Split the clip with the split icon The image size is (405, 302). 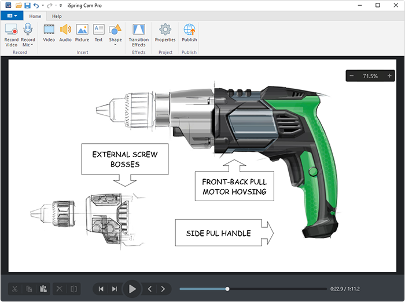click(73, 289)
